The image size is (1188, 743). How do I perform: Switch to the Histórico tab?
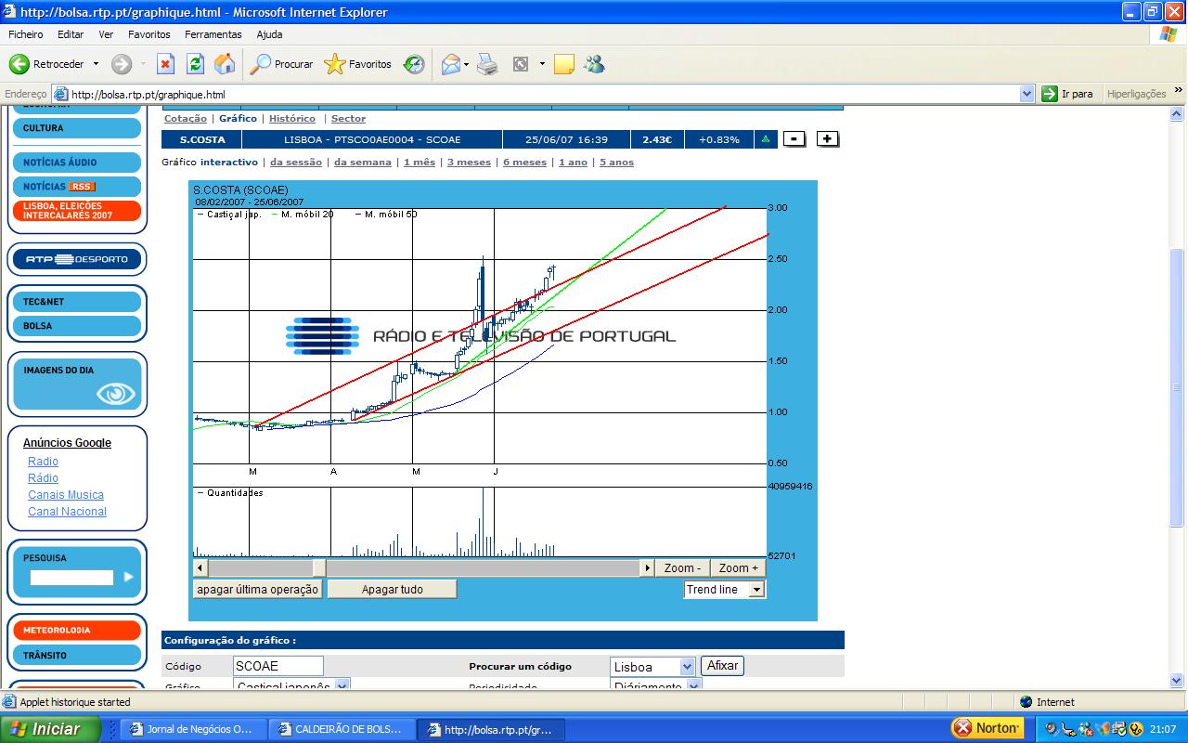292,119
